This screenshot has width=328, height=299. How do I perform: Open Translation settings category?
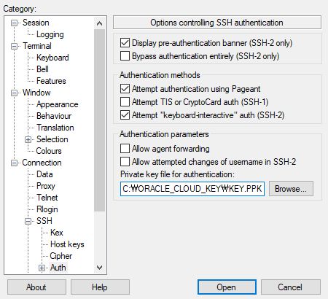click(55, 128)
